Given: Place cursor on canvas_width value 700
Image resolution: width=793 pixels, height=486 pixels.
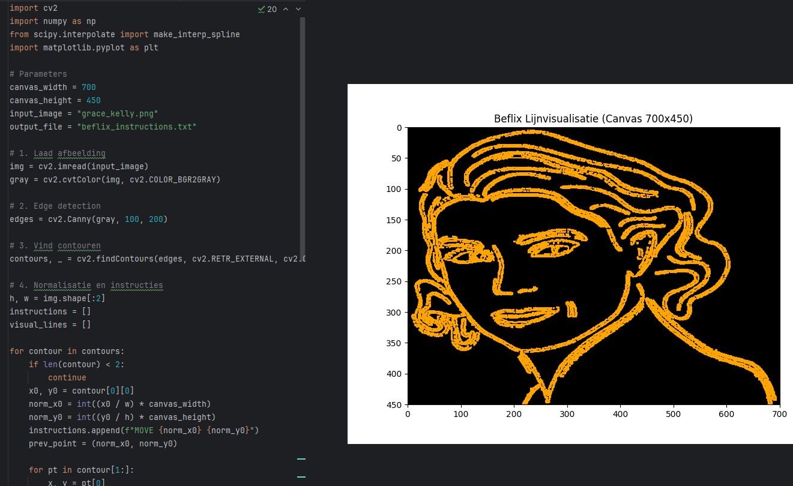Looking at the screenshot, I should click(88, 87).
